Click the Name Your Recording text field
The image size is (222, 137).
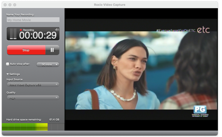pyautogui.click(x=33, y=20)
